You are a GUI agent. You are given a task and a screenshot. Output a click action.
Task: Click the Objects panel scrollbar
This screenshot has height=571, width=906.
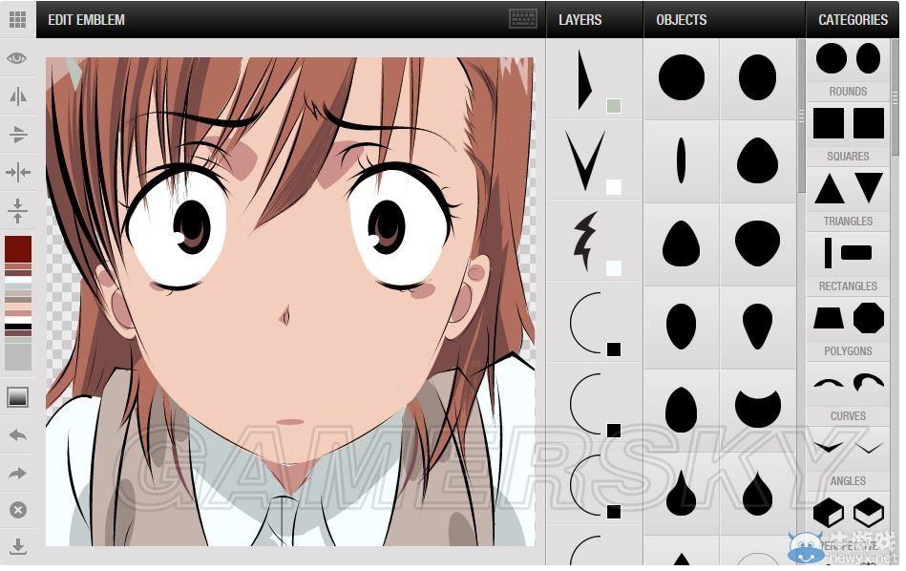click(801, 115)
